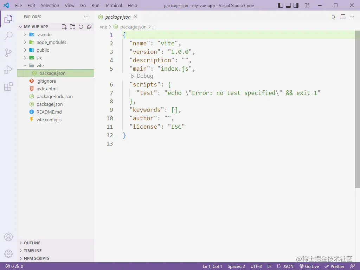Open the Explorer view in activity bar
The image size is (360, 270).
point(8,19)
